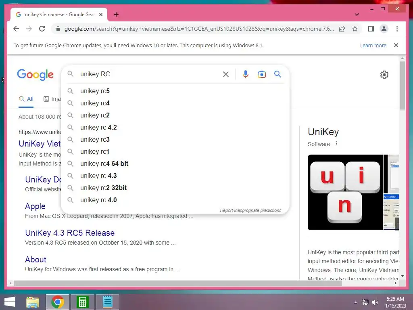Go to Google home via logo
The width and height of the screenshot is (413, 310).
point(35,75)
